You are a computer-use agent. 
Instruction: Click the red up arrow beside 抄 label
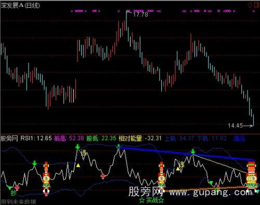point(17,188)
